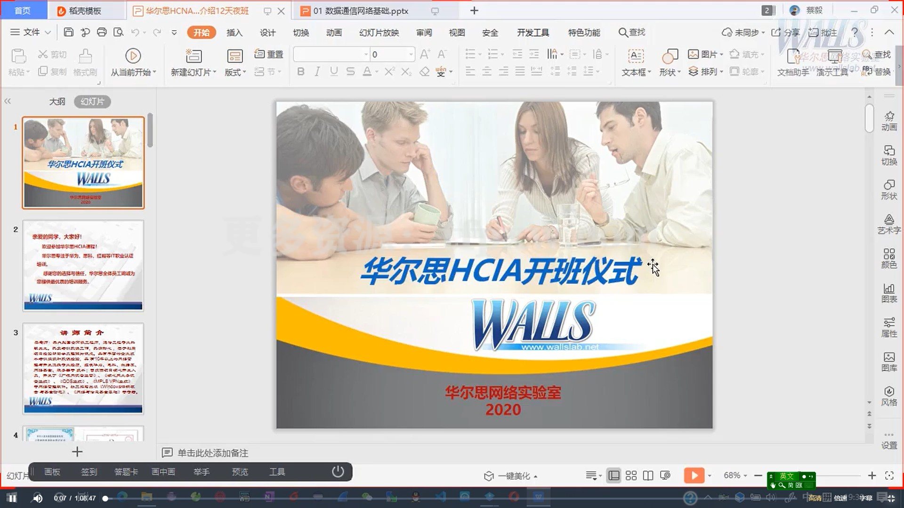Insert a text box (文本框)
904x508 pixels.
pos(635,62)
